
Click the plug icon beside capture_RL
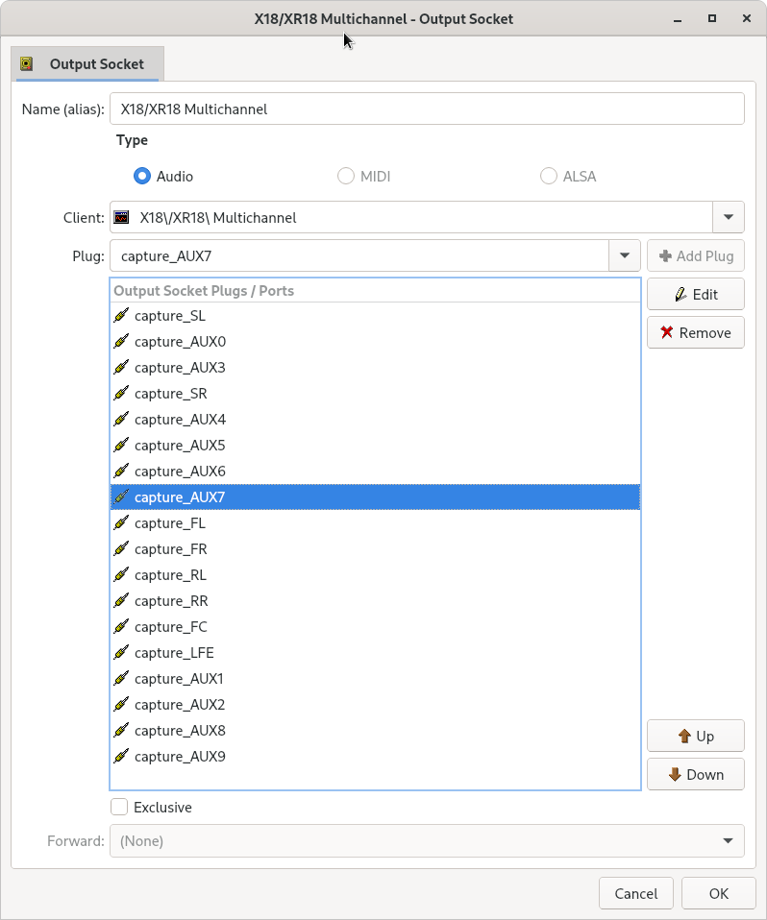point(121,575)
